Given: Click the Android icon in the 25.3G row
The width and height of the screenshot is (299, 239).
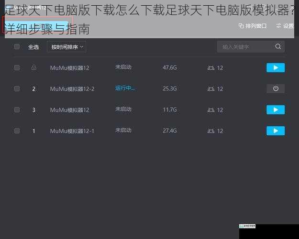Looking at the screenshot, I should pos(210,88).
